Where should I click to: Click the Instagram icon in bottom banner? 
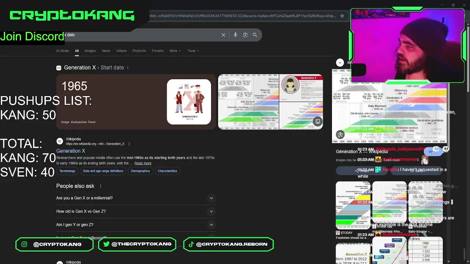24,244
